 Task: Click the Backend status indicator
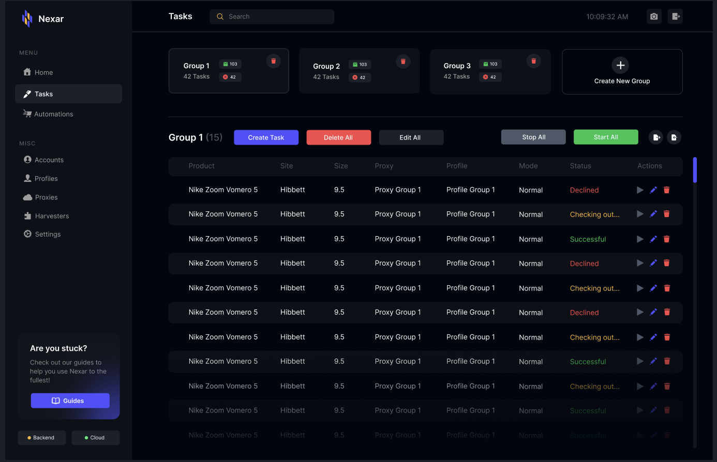pyautogui.click(x=42, y=438)
